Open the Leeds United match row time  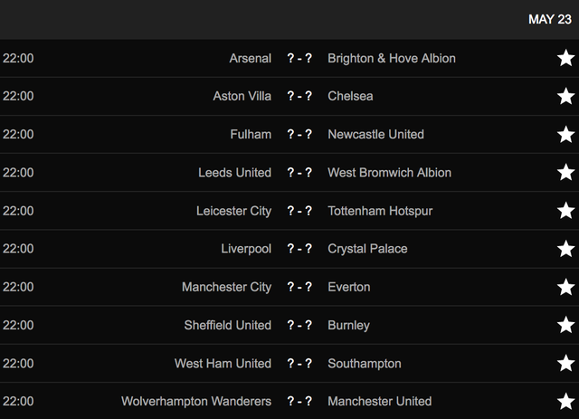coord(18,173)
